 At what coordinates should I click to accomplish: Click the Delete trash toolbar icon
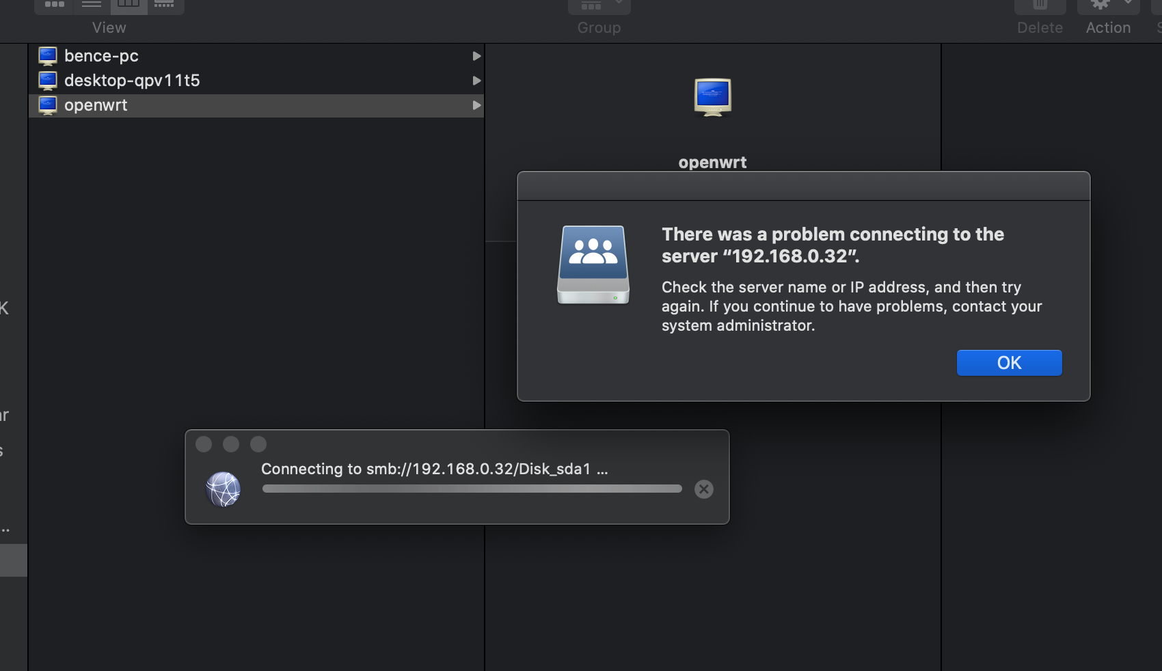tap(1040, 6)
